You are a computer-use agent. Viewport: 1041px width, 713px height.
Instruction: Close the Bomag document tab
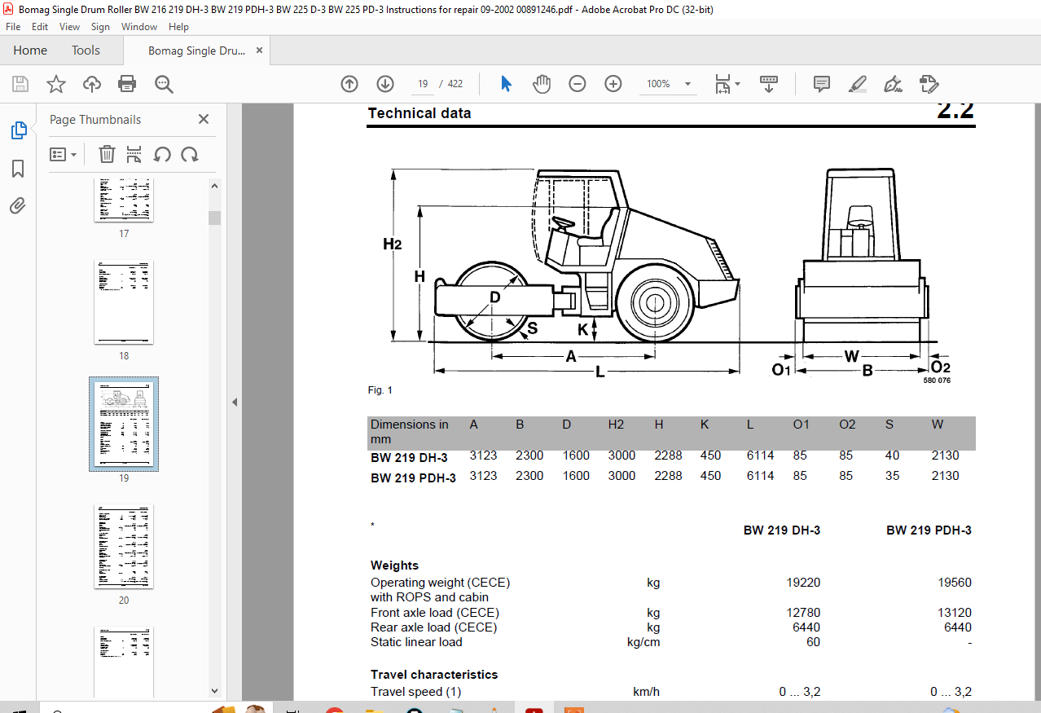[x=259, y=51]
